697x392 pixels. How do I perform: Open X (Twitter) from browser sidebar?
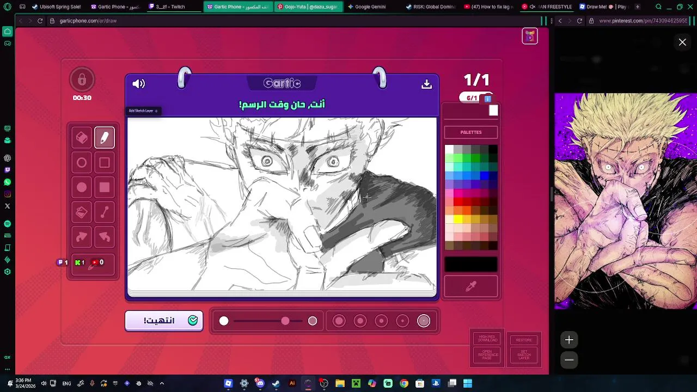click(x=7, y=206)
